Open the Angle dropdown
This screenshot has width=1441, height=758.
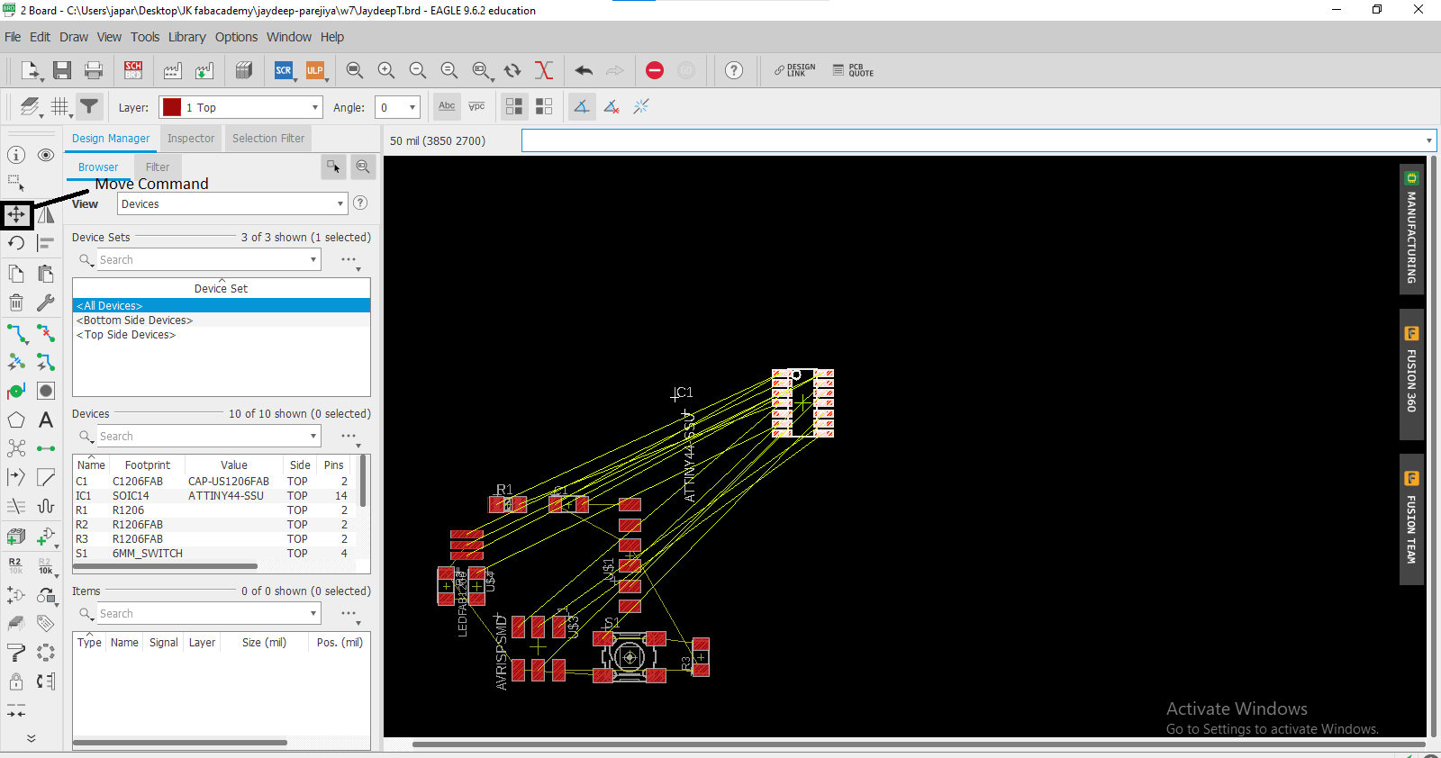click(398, 107)
